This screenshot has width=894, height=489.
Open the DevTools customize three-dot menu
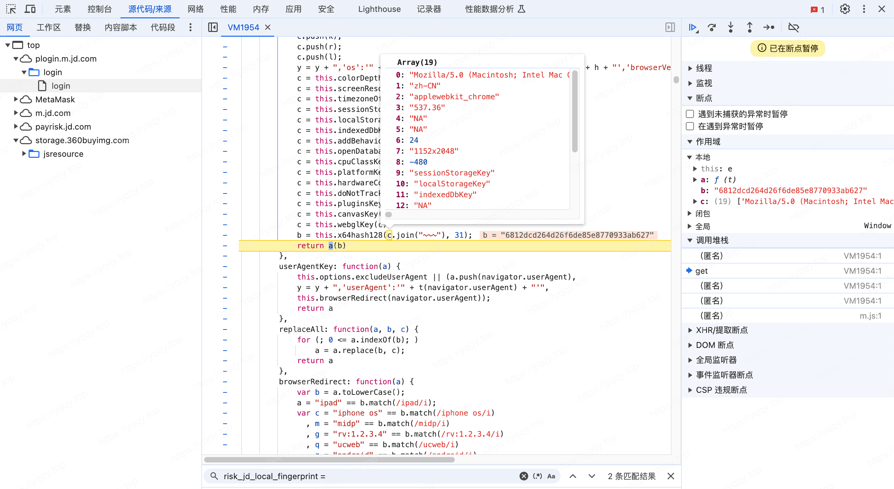click(864, 9)
